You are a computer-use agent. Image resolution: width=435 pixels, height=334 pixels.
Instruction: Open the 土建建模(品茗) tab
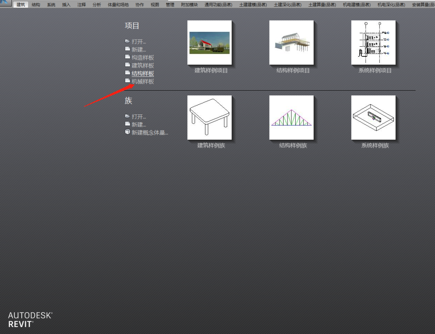[253, 5]
